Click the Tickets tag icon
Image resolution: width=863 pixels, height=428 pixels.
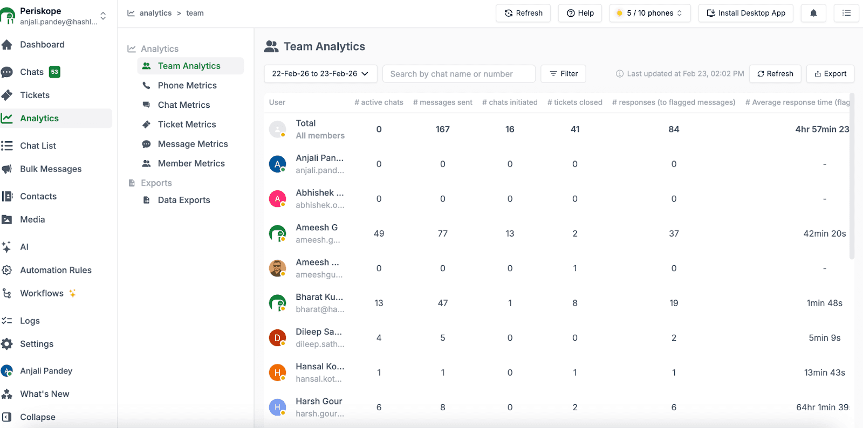[7, 95]
